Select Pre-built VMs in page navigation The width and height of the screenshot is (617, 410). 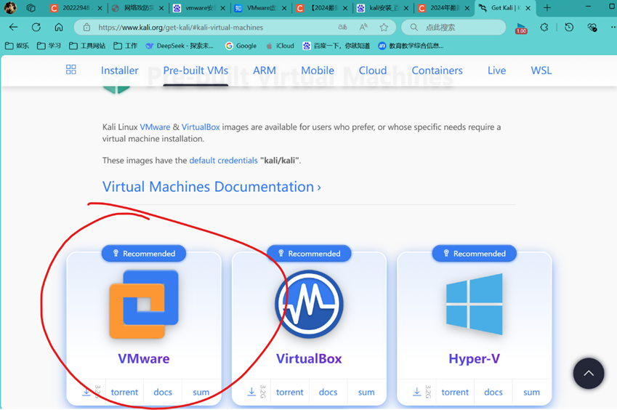pyautogui.click(x=195, y=71)
